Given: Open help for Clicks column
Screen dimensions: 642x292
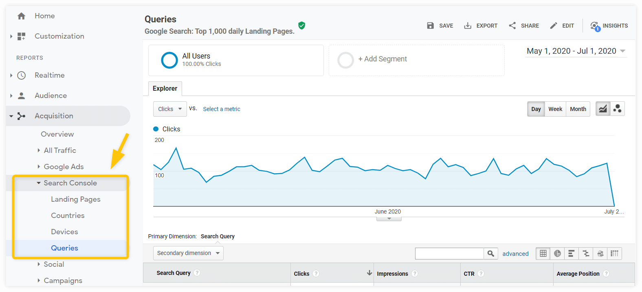Looking at the screenshot, I should point(316,274).
